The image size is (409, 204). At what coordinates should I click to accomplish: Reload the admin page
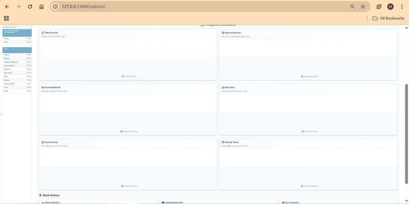[30, 7]
